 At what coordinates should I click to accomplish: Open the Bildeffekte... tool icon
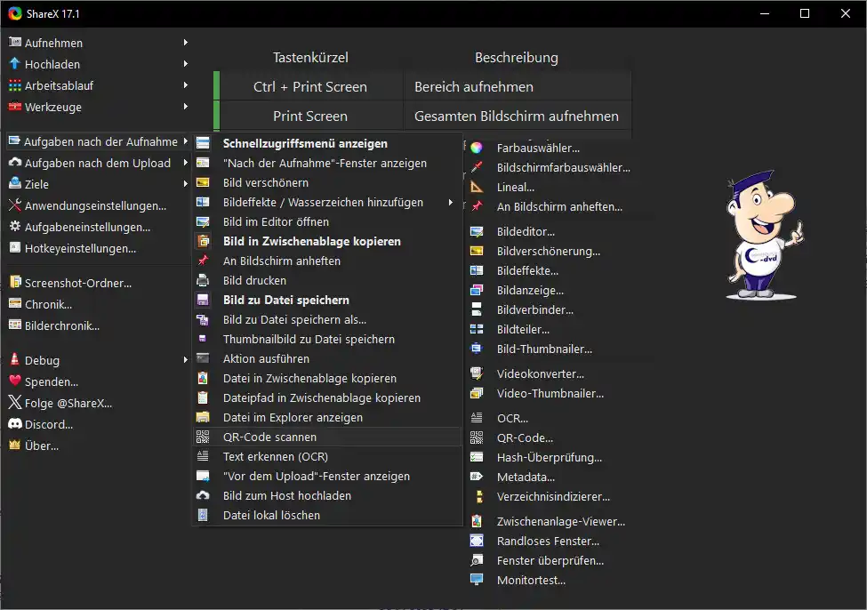tap(477, 270)
